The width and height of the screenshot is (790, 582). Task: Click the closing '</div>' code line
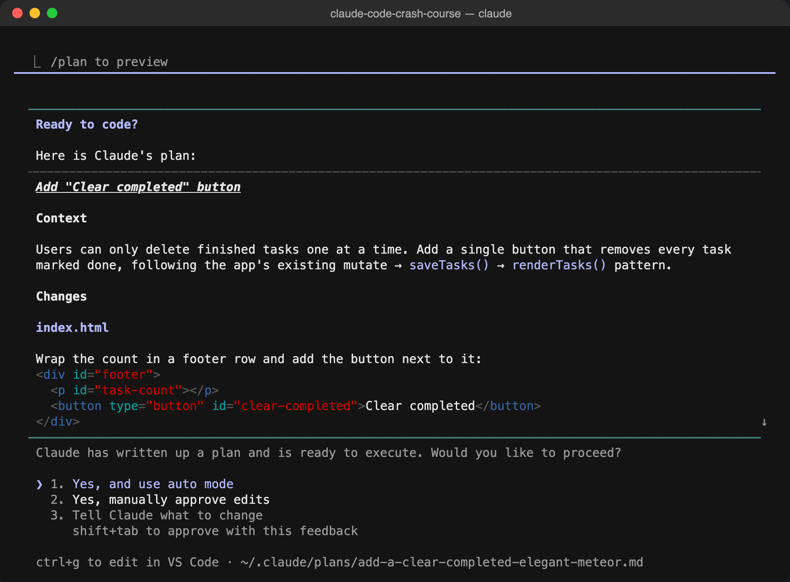tap(58, 421)
